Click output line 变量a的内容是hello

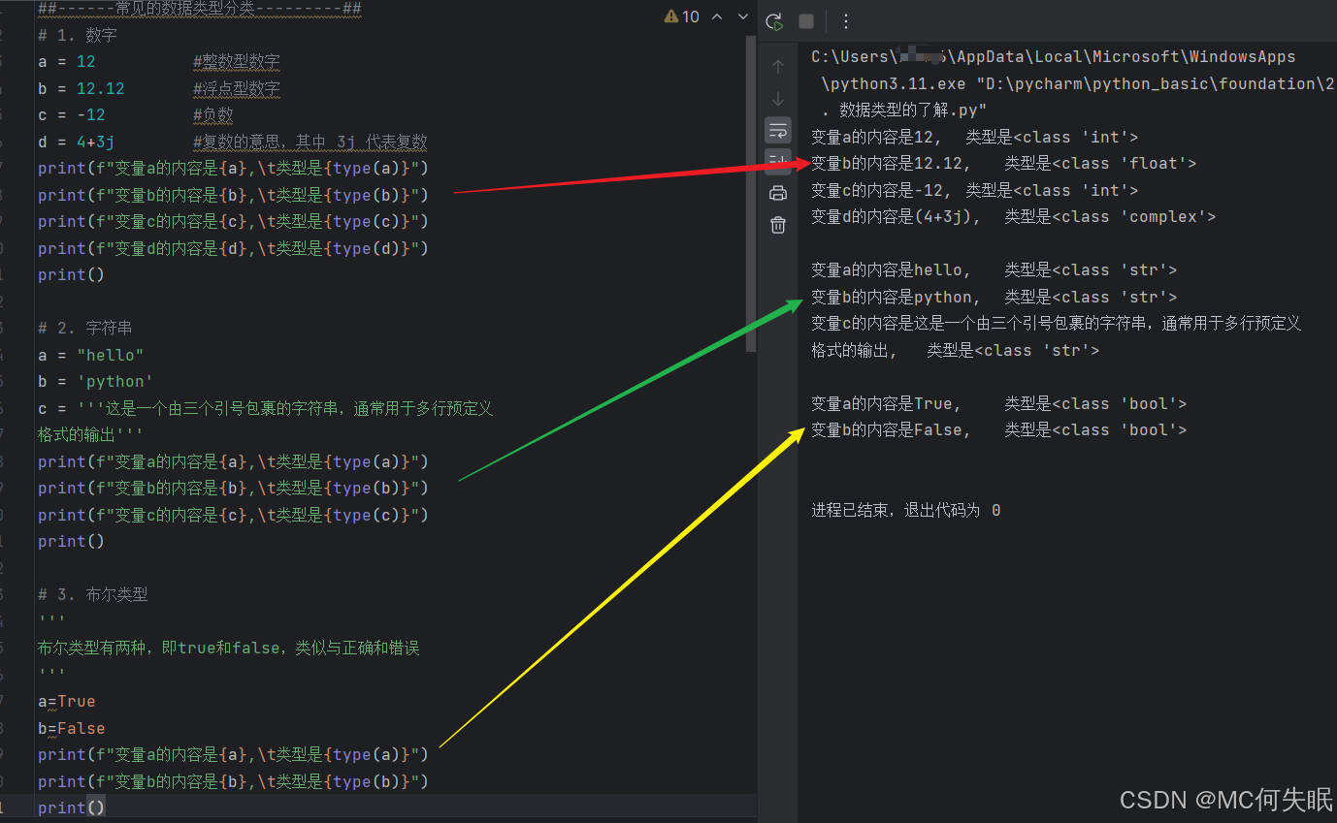point(995,270)
